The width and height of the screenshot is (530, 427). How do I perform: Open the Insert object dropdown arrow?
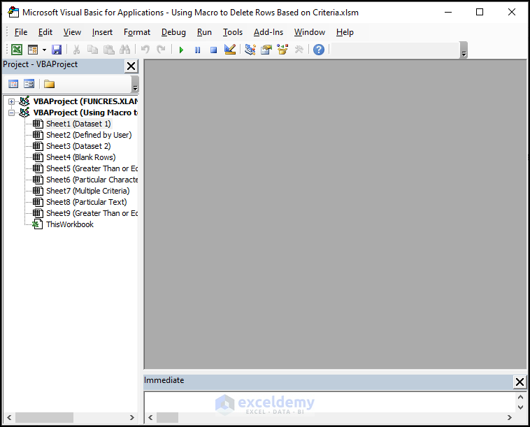click(44, 50)
